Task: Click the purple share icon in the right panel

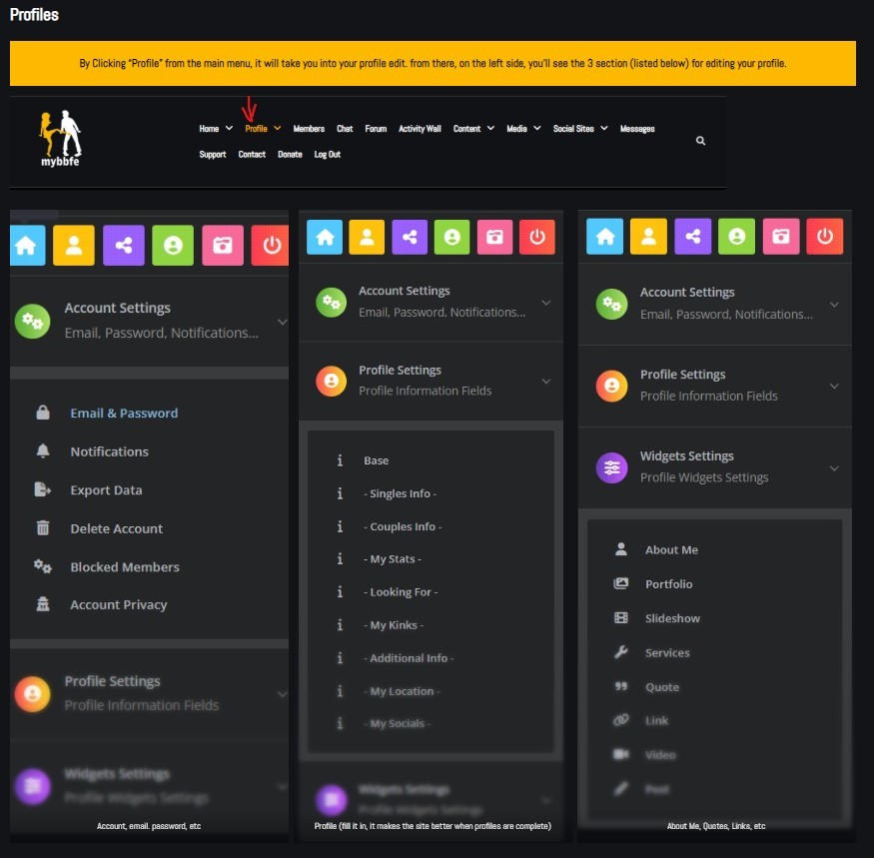Action: (692, 237)
